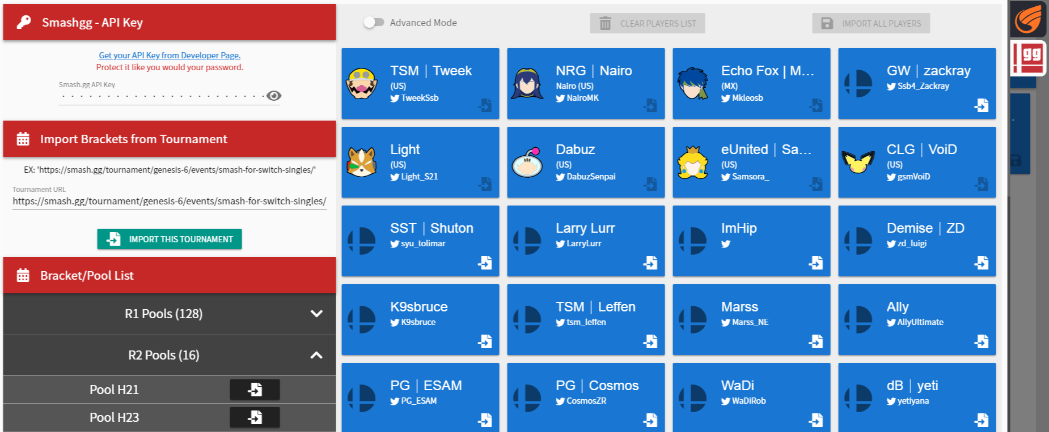
Task: Click the Lucina character icon for Nairo
Action: coord(527,83)
